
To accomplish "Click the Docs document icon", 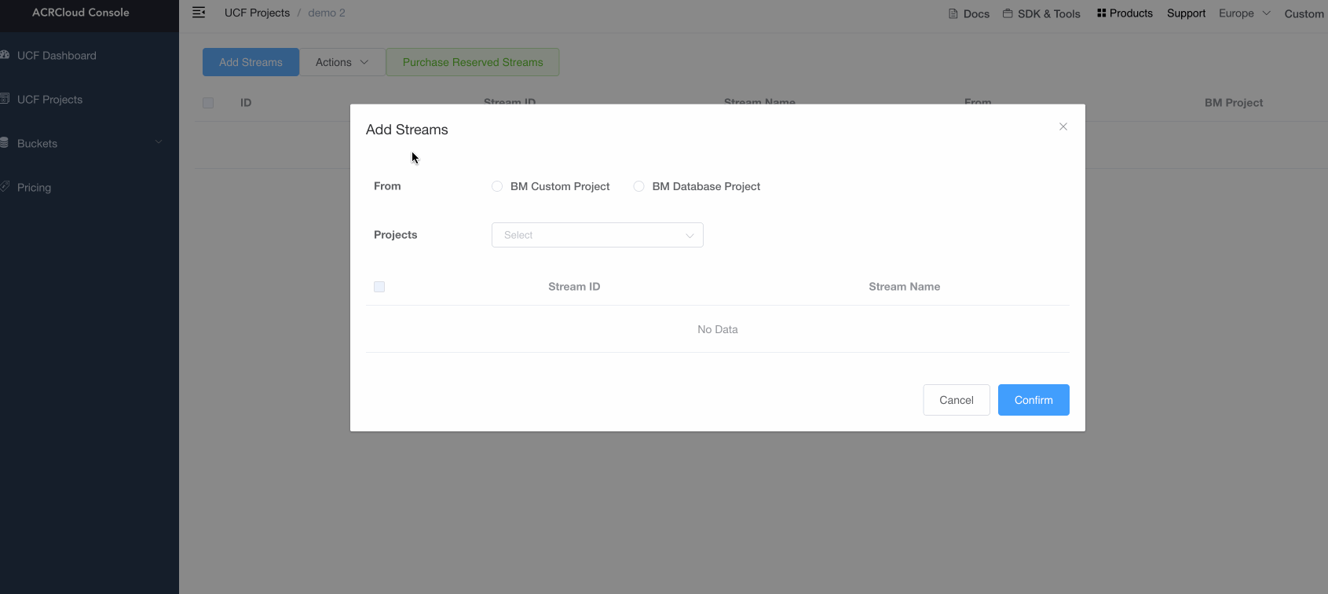I will tap(953, 13).
